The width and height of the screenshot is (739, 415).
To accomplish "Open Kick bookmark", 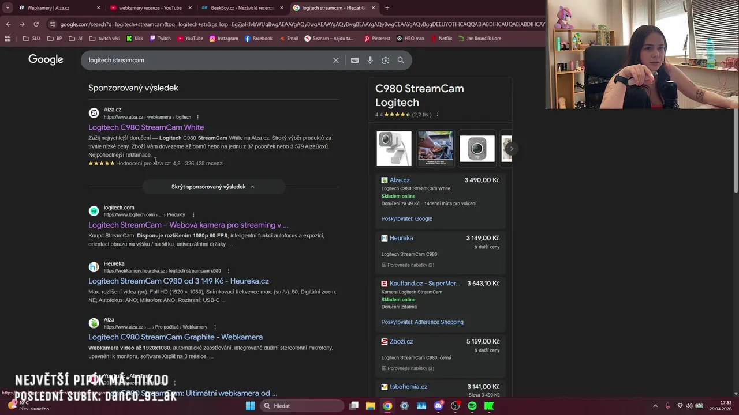I will pos(135,39).
